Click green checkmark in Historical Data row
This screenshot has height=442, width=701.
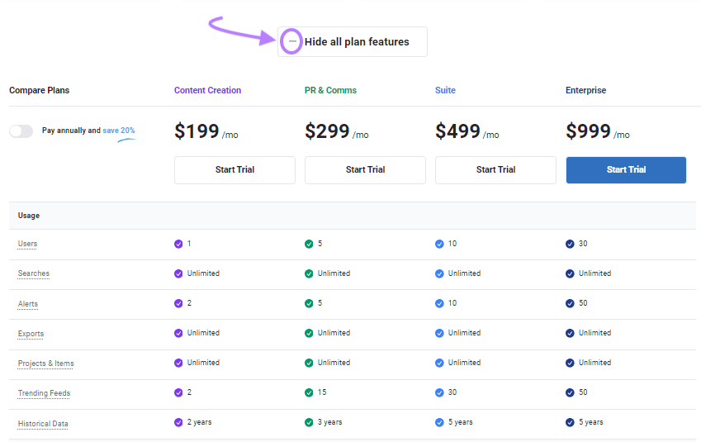309,422
